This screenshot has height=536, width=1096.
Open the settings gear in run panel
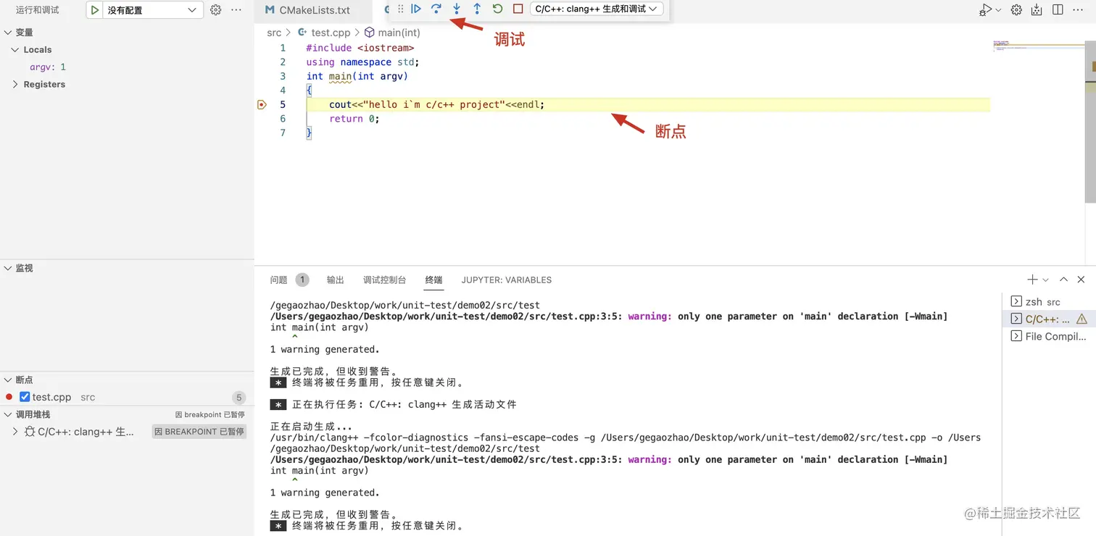tap(215, 9)
